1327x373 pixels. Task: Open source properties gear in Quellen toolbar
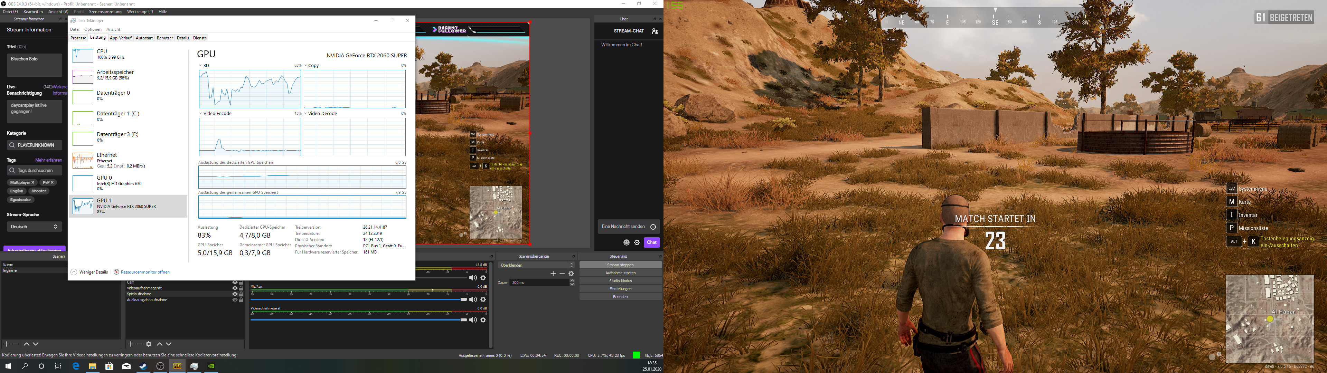pos(149,344)
